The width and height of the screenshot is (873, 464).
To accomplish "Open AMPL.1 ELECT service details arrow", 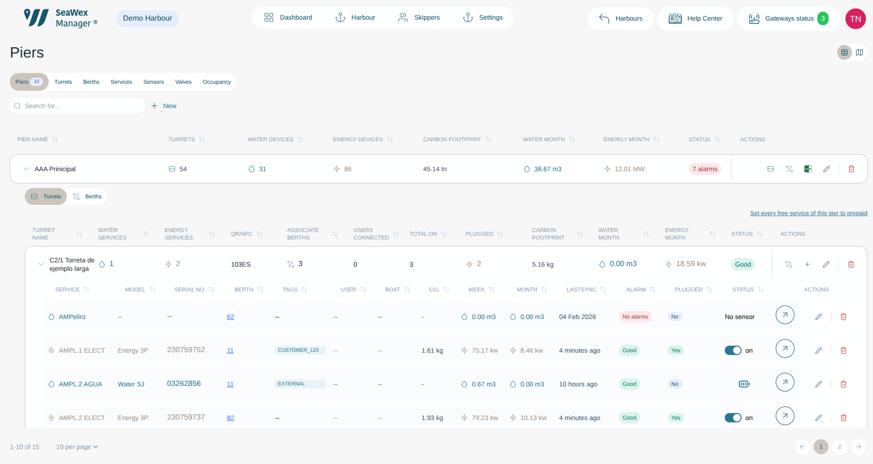I will [785, 348].
